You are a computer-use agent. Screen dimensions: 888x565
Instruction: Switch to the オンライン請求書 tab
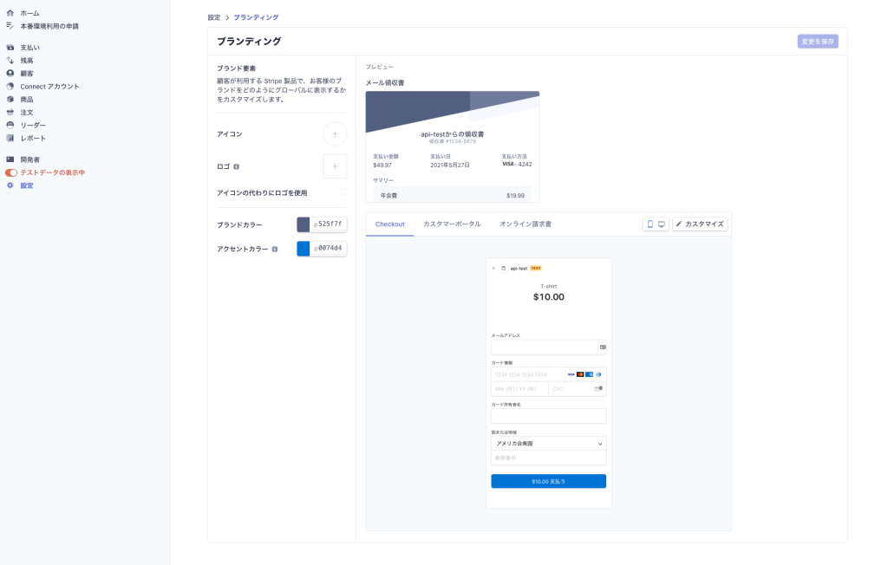[x=525, y=224]
